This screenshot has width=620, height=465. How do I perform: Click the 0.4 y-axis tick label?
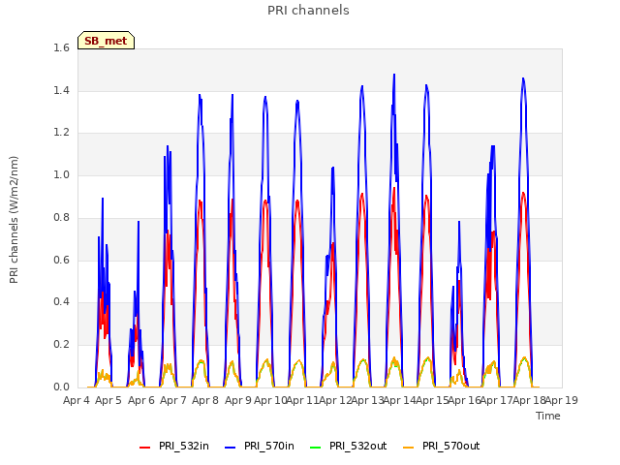pyautogui.click(x=61, y=302)
